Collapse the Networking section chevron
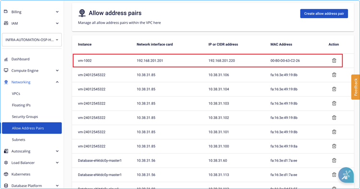The width and height of the screenshot is (360, 189). pos(57,82)
